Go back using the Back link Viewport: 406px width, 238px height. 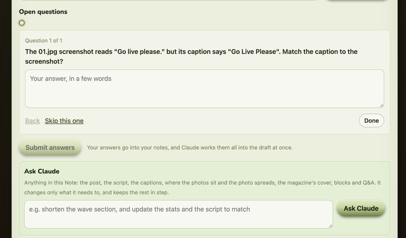click(32, 121)
